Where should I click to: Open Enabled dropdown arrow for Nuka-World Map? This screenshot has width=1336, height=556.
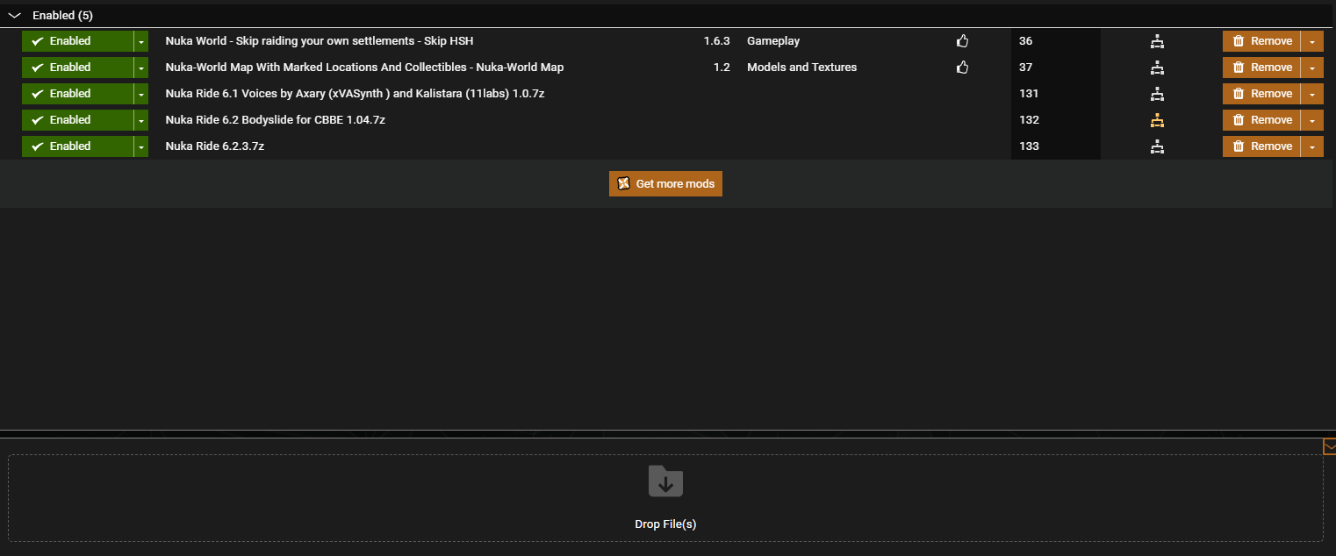click(x=141, y=68)
